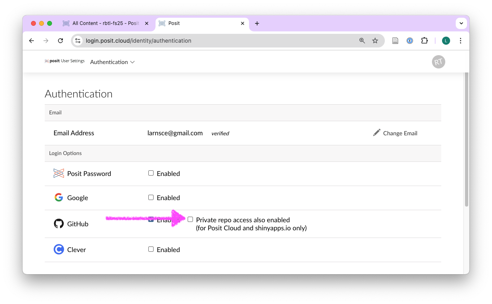Select the Posit browser tab
This screenshot has width=492, height=304.
[x=202, y=23]
